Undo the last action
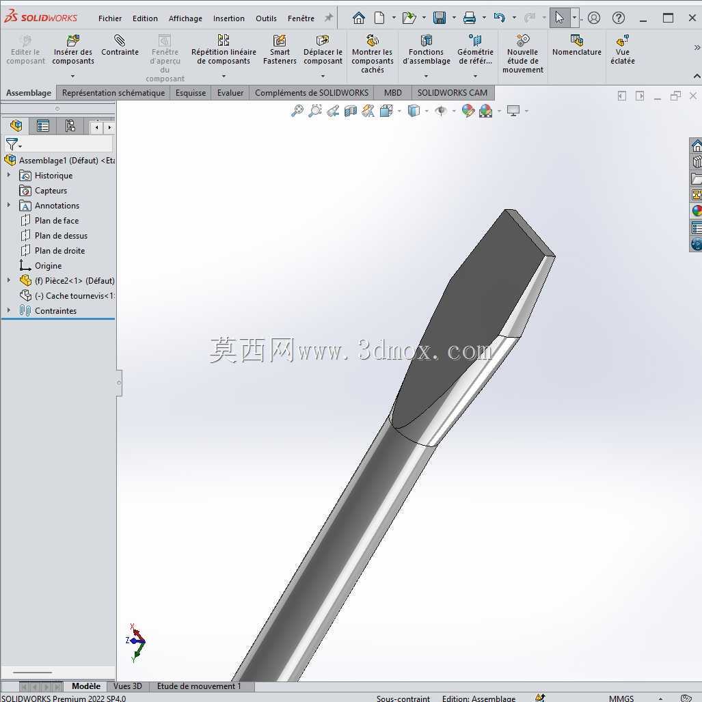 pyautogui.click(x=499, y=18)
